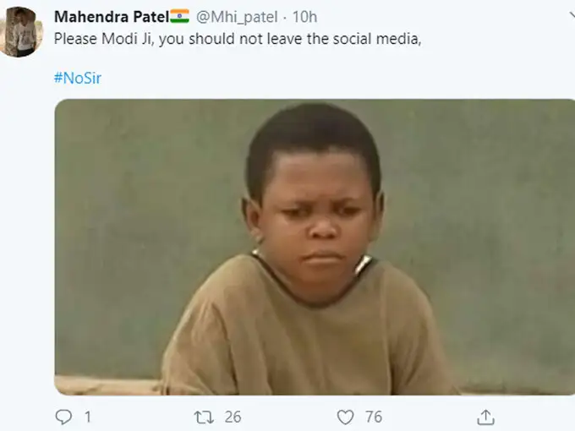This screenshot has height=431, width=575.
Task: Click the reply speech bubble icon
Action: [x=64, y=417]
